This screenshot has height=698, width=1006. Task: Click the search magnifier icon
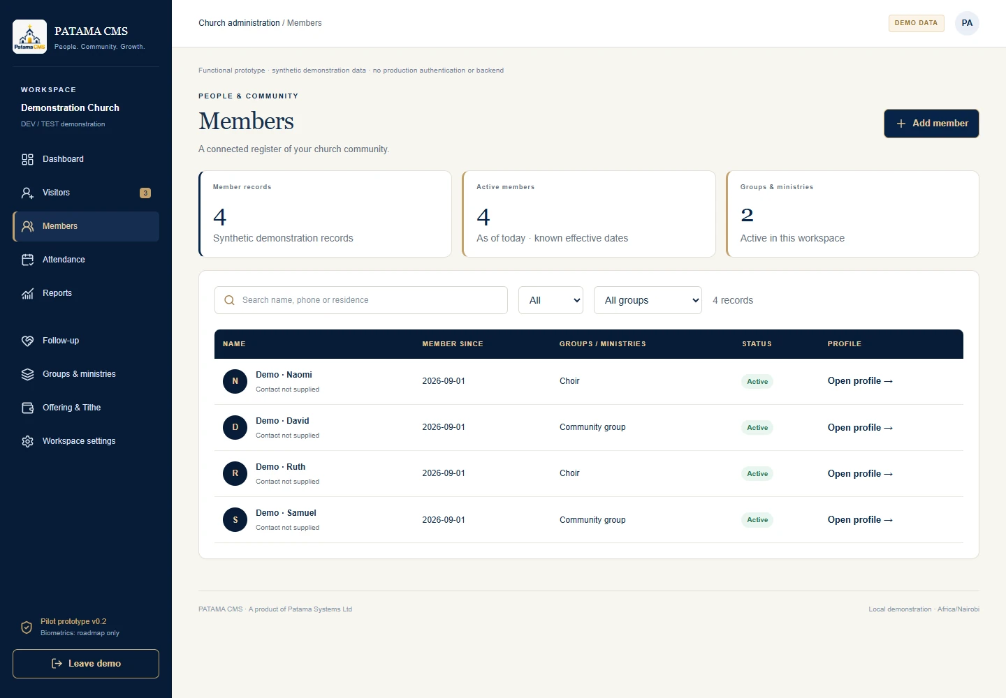point(229,300)
